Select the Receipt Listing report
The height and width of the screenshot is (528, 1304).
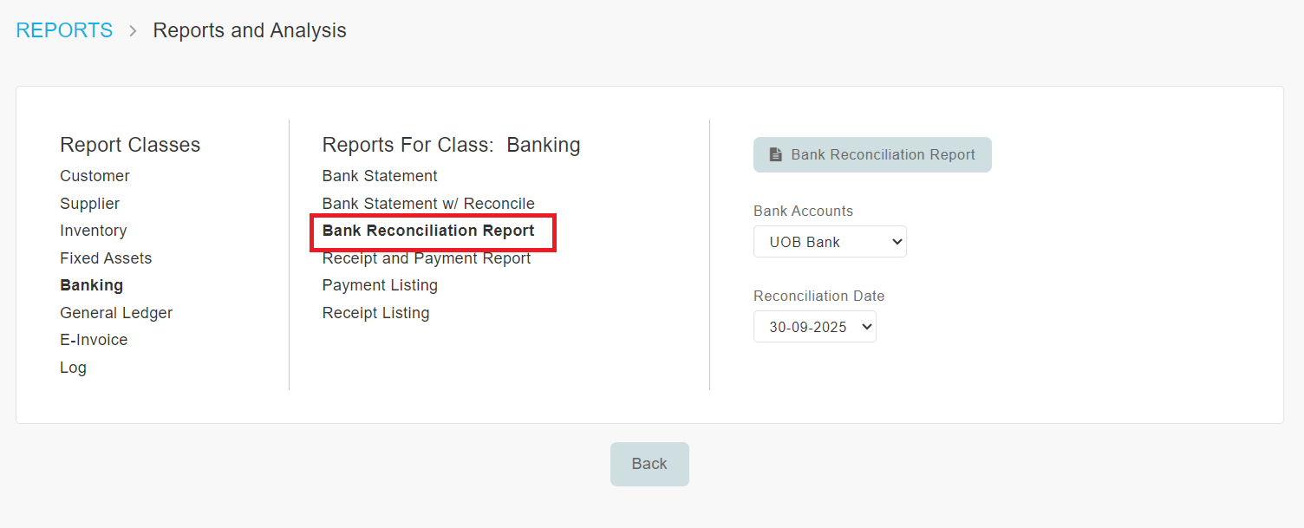pos(375,313)
